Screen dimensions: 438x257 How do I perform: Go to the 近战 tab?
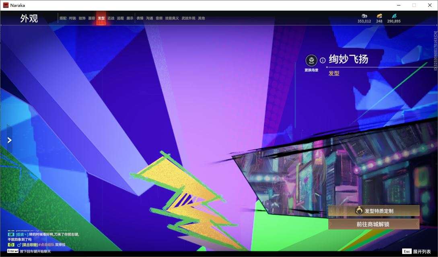[x=111, y=18]
